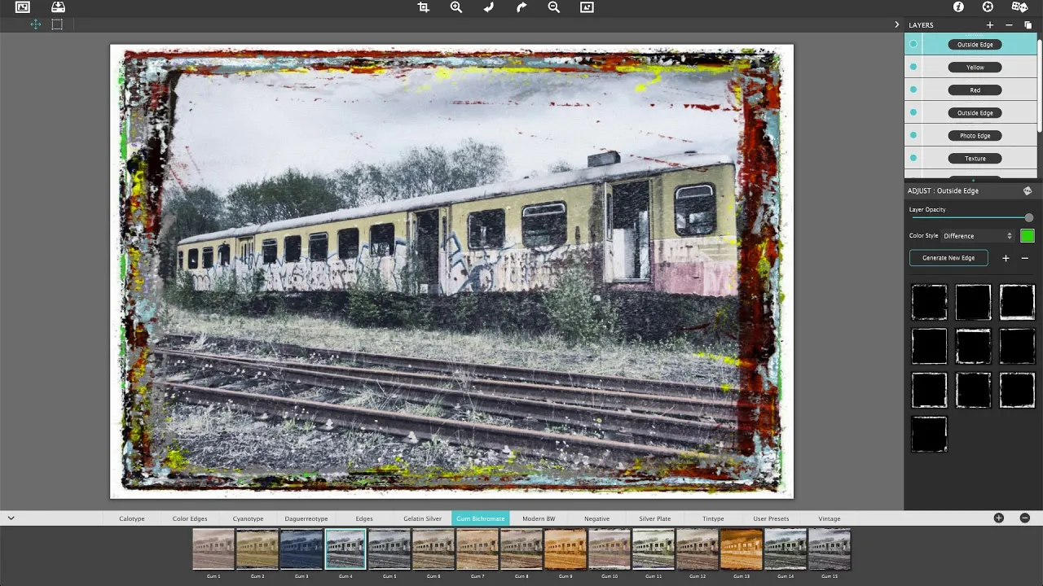This screenshot has width=1043, height=586.
Task: Click the minus icon next to Generate New Edge
Action: click(x=1024, y=258)
